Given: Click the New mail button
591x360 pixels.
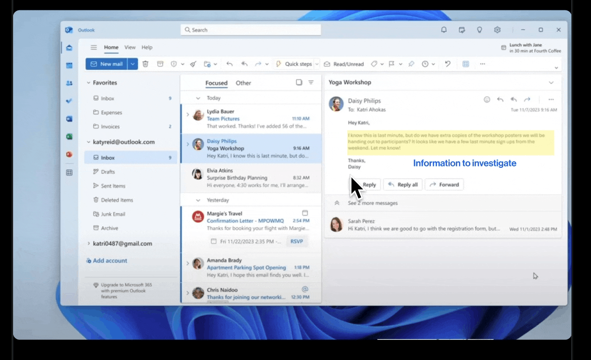Looking at the screenshot, I should click(107, 64).
